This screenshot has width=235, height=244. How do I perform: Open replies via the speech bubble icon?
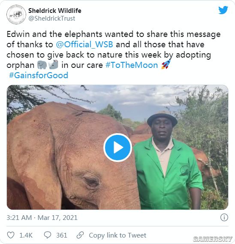click(x=48, y=235)
